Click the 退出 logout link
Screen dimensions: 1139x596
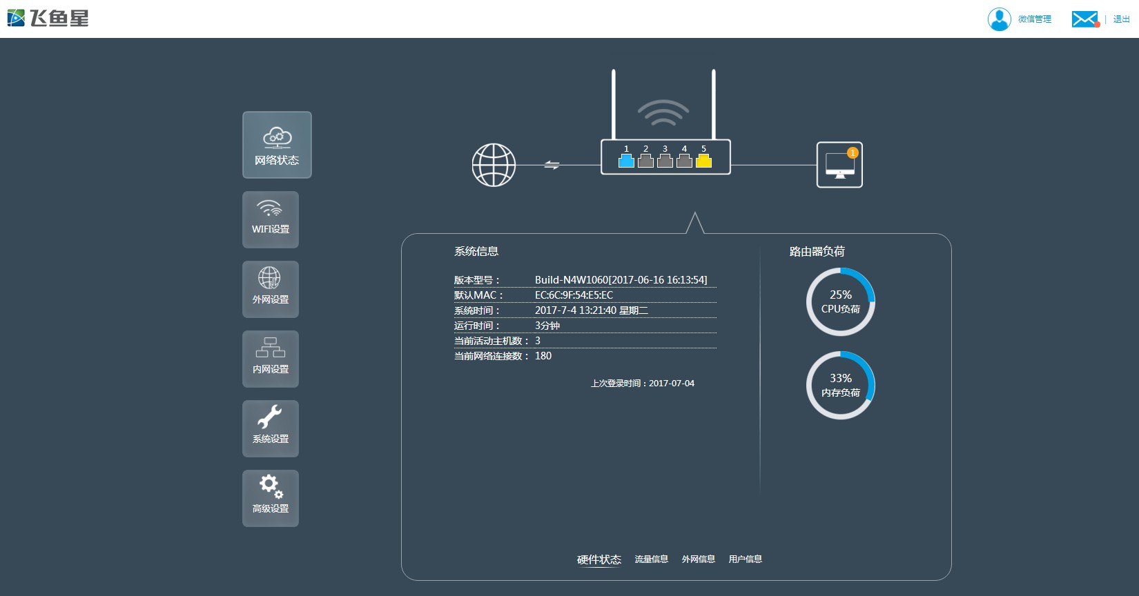tap(1121, 19)
